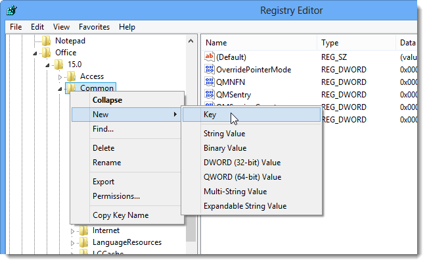
Task: Select the (Default) value name
Action: pos(231,57)
